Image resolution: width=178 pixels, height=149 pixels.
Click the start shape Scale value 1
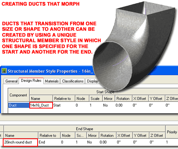click(91, 105)
